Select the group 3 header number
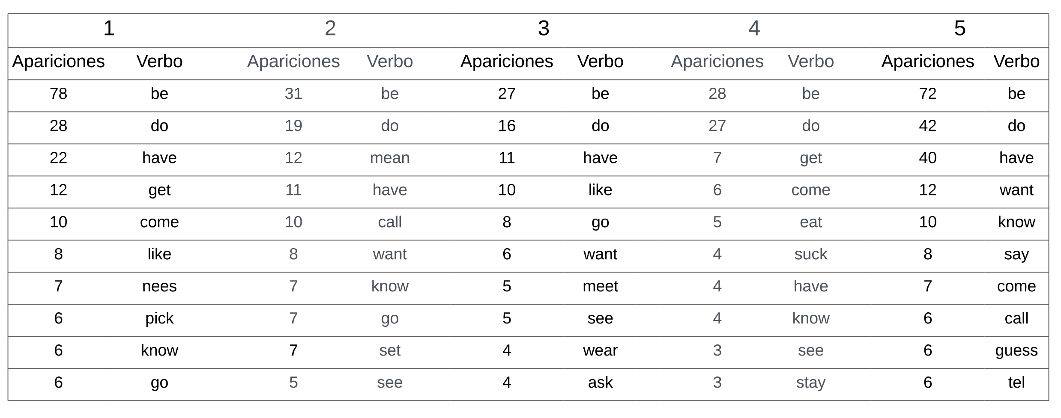The width and height of the screenshot is (1061, 418). coord(544,29)
